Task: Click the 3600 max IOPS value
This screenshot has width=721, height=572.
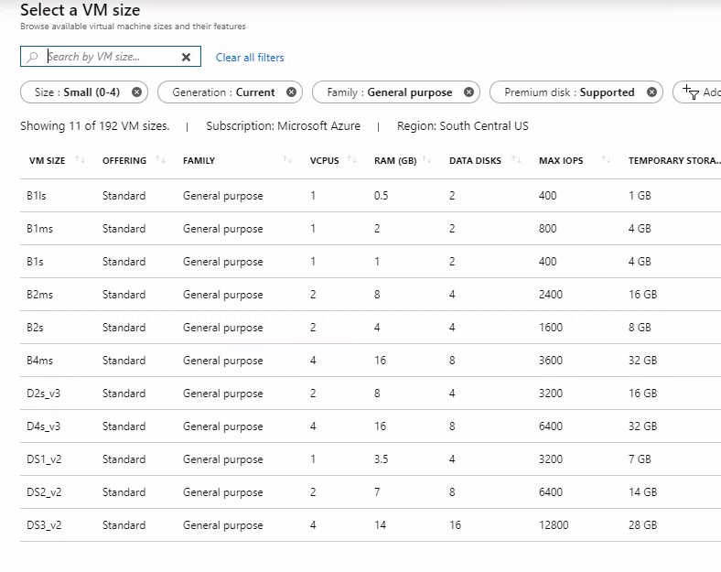Action: pyautogui.click(x=551, y=361)
